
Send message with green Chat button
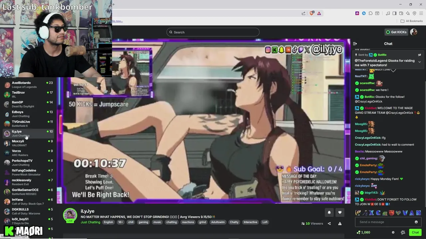click(x=415, y=232)
